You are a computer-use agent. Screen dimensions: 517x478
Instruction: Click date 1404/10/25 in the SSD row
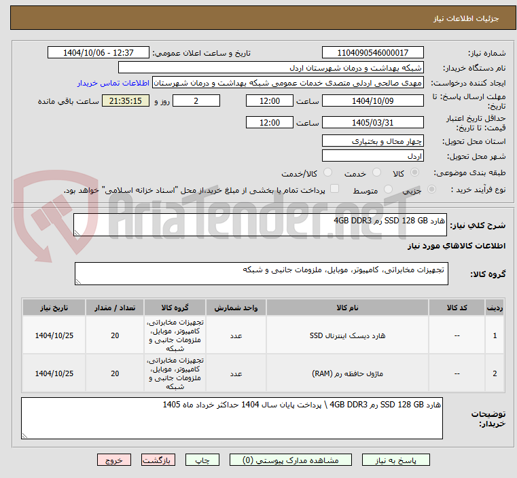tap(54, 335)
